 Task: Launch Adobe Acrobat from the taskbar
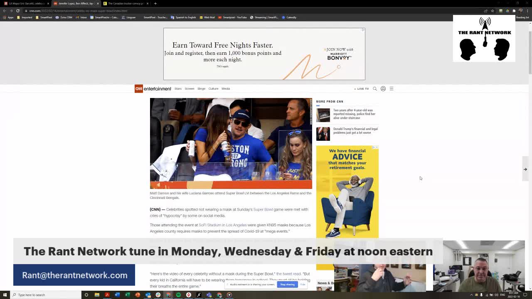(x=107, y=295)
